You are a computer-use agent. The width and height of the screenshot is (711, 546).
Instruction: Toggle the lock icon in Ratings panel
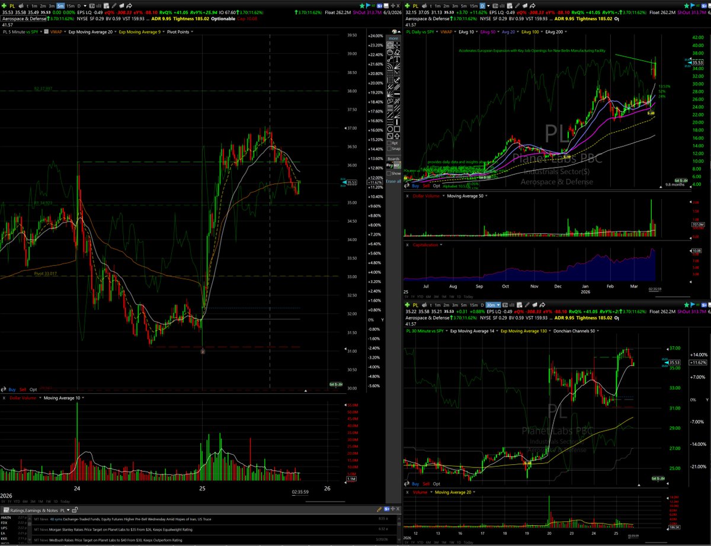(75, 509)
